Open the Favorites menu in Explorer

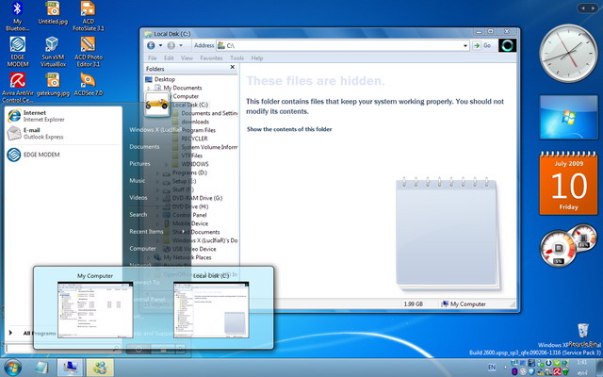click(x=211, y=57)
